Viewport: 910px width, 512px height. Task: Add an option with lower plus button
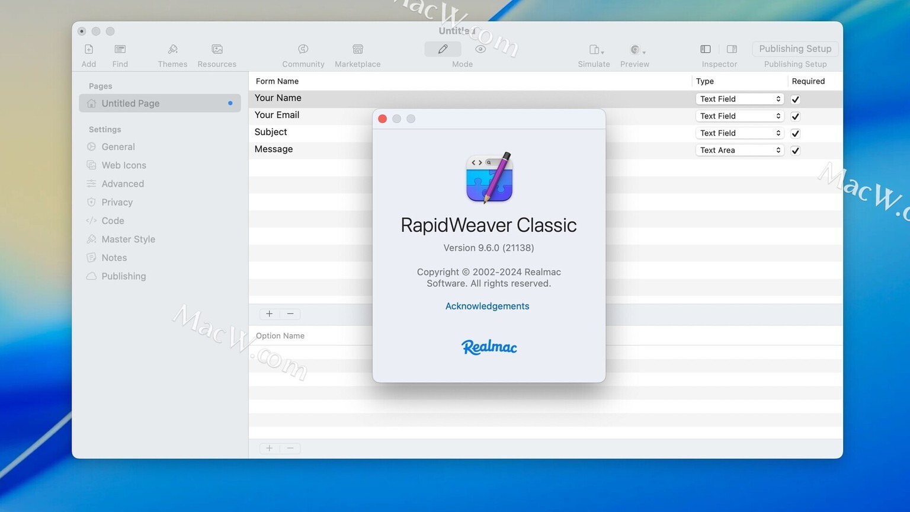click(x=270, y=449)
